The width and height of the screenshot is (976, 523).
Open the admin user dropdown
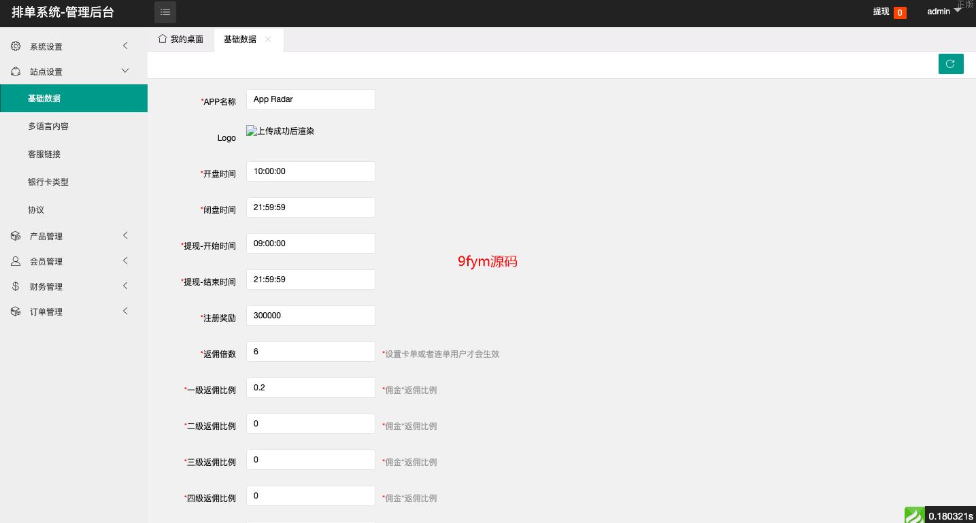tap(943, 12)
